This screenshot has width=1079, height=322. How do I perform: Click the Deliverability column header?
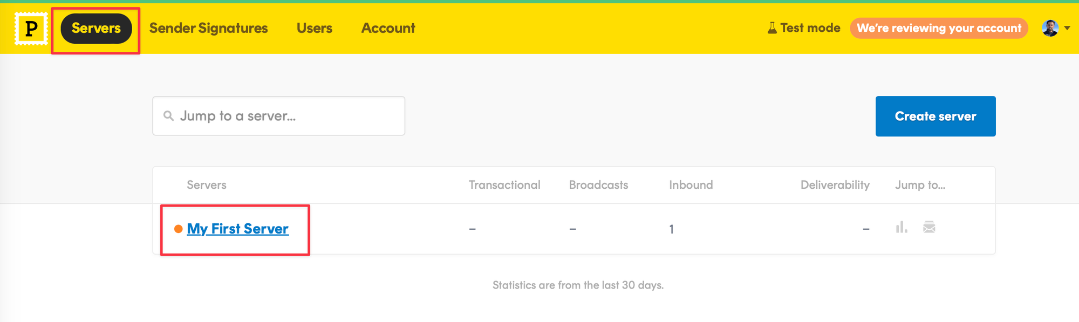tap(835, 185)
